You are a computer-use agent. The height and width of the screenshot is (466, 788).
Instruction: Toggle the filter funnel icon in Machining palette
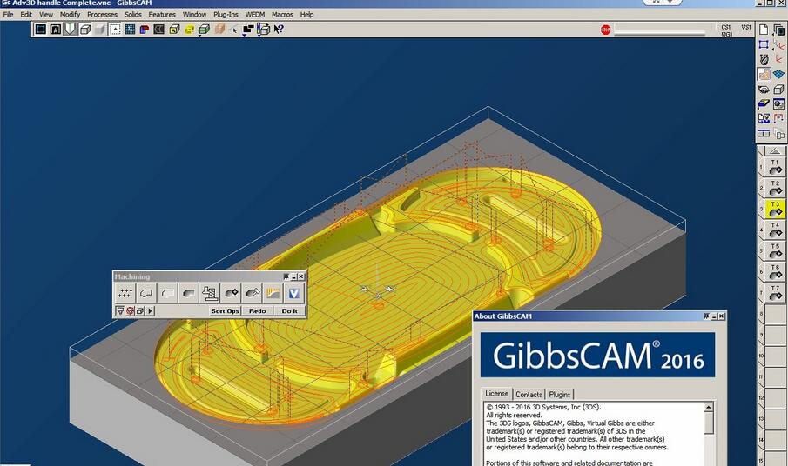click(120, 311)
